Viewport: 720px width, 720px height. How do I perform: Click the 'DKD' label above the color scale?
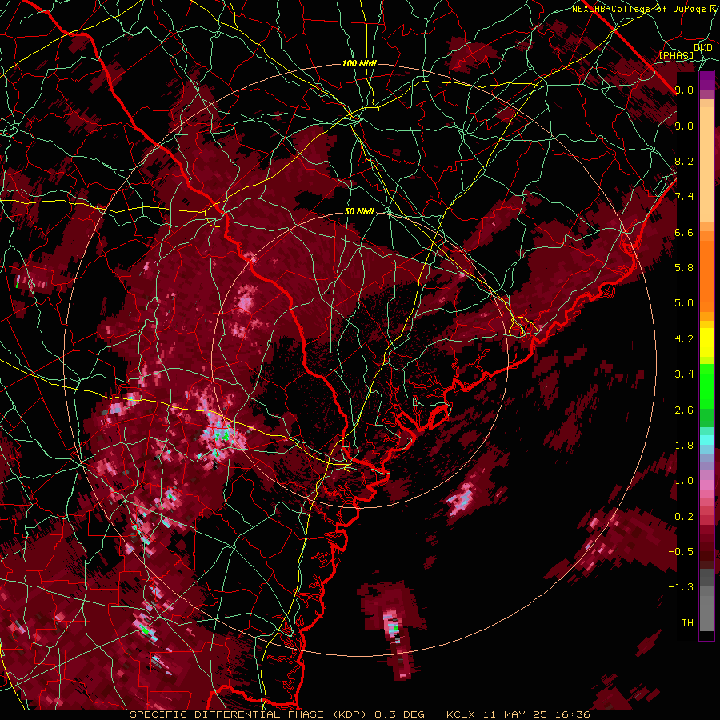702,48
